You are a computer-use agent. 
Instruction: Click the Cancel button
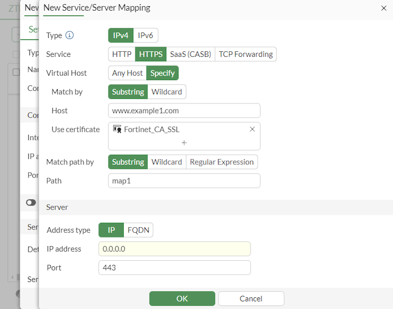(x=251, y=298)
